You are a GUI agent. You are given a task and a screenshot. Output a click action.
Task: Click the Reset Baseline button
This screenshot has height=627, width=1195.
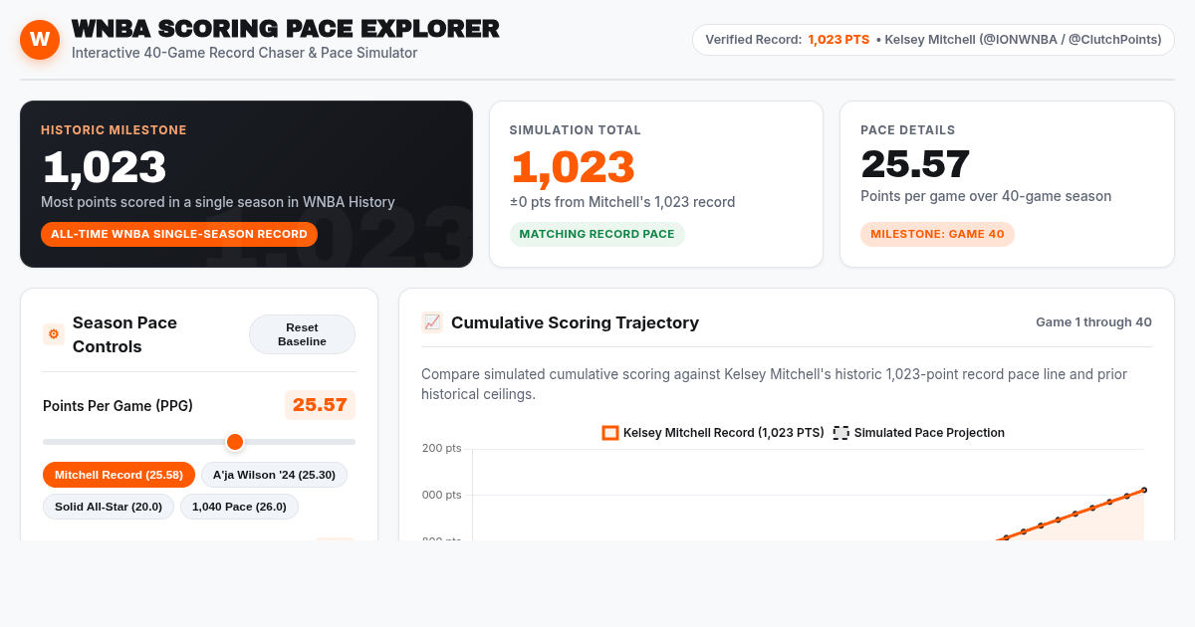302,334
